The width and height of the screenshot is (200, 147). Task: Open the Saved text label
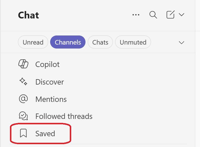coord(45,134)
